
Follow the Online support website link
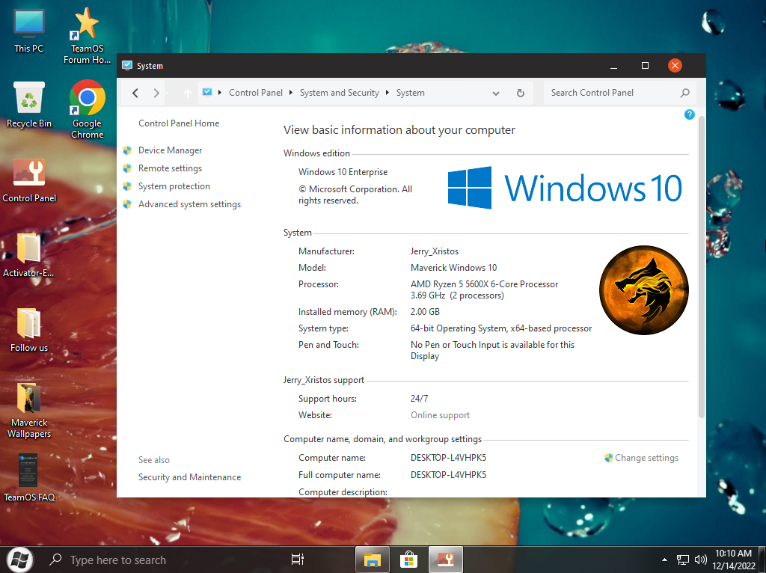(x=440, y=415)
